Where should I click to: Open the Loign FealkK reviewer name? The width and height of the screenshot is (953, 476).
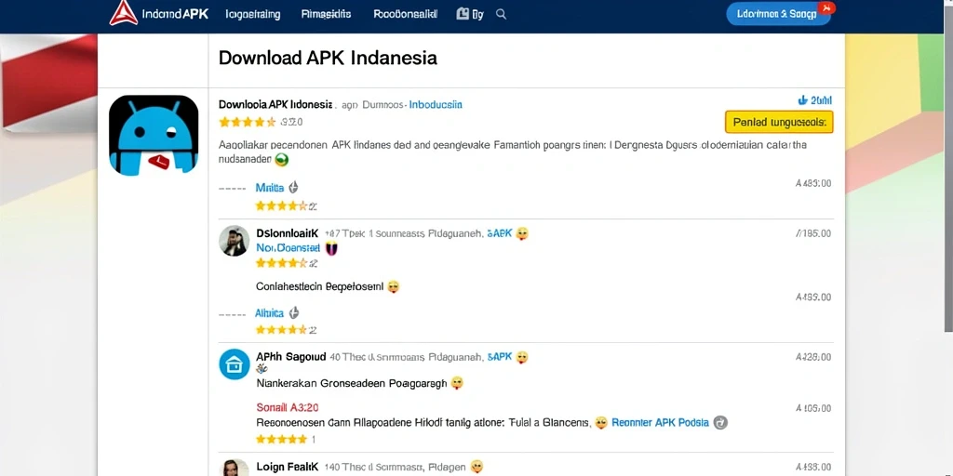(287, 467)
